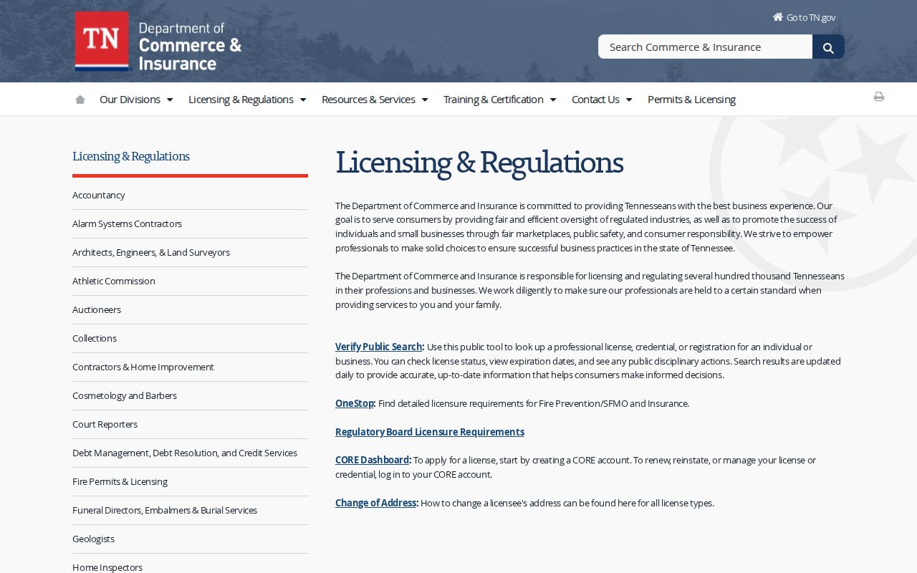Expand the Training & Certification menu
917x573 pixels.
(x=499, y=100)
